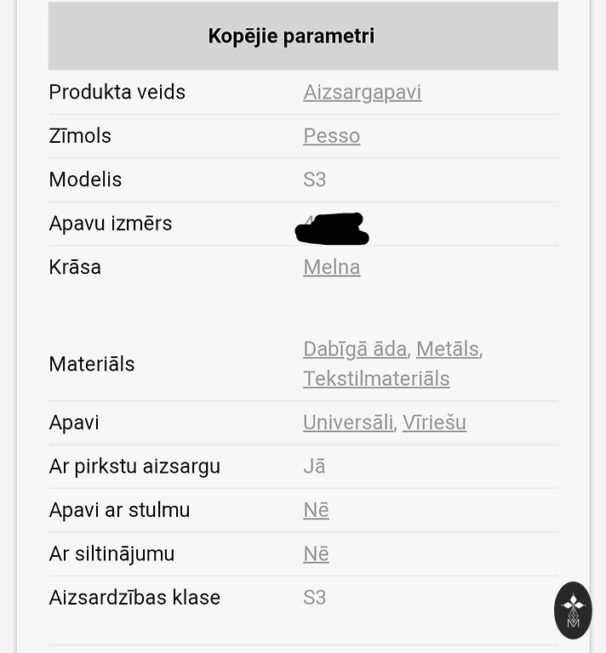
Task: Click the Krāsa row label
Action: pos(75,267)
